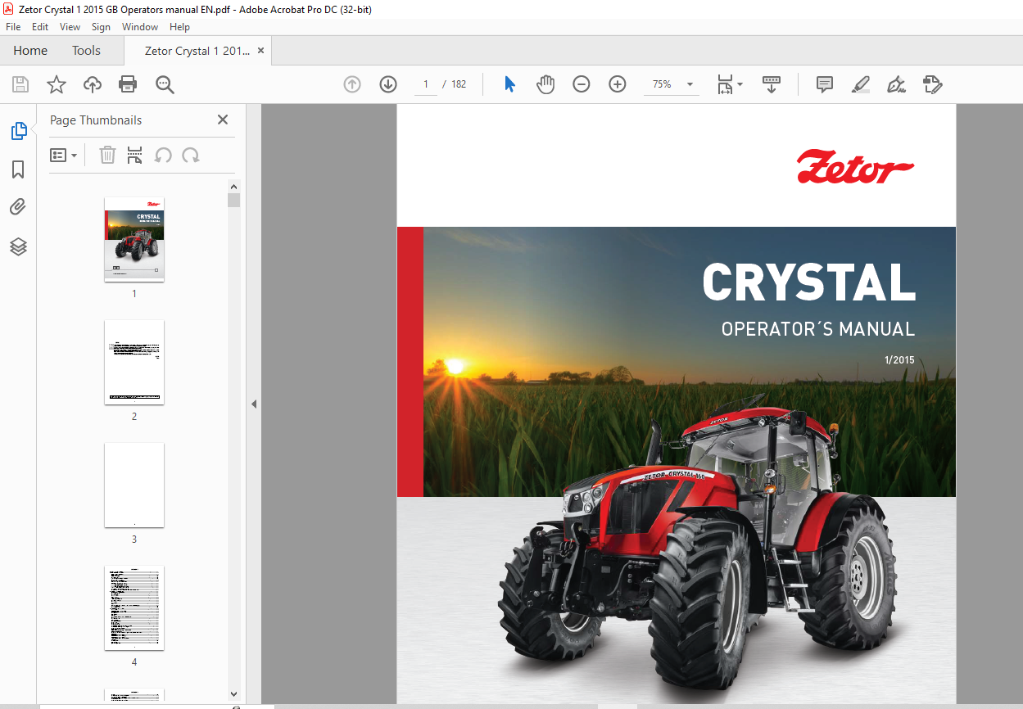Click thumbnails scrollbar up arrow
1023x709 pixels.
[x=234, y=186]
